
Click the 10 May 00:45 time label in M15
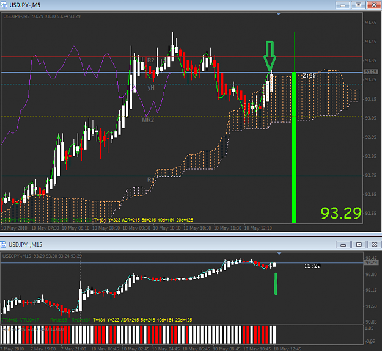105,349
